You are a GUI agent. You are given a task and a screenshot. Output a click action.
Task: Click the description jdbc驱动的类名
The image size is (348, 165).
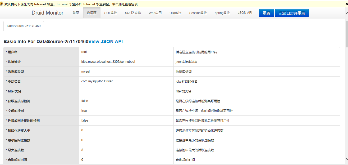(186, 82)
